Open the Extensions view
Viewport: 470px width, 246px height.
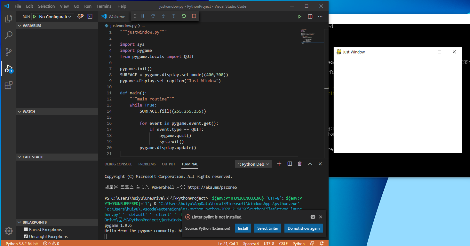[x=9, y=85]
